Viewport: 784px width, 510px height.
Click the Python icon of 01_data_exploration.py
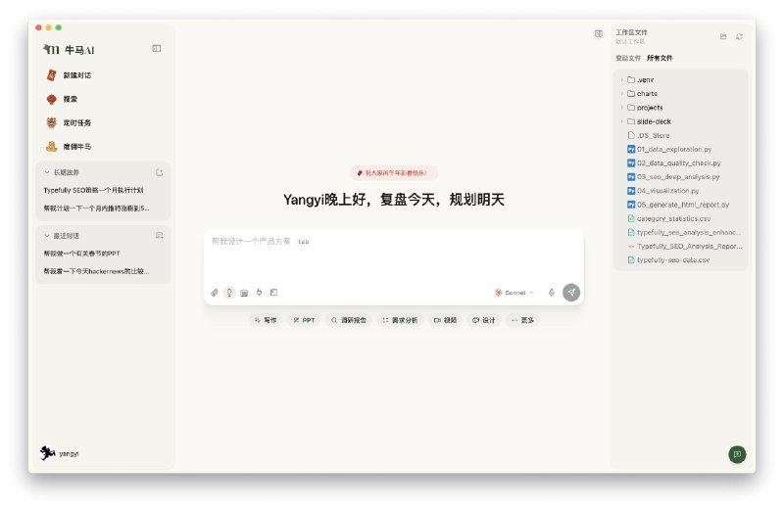[631, 149]
